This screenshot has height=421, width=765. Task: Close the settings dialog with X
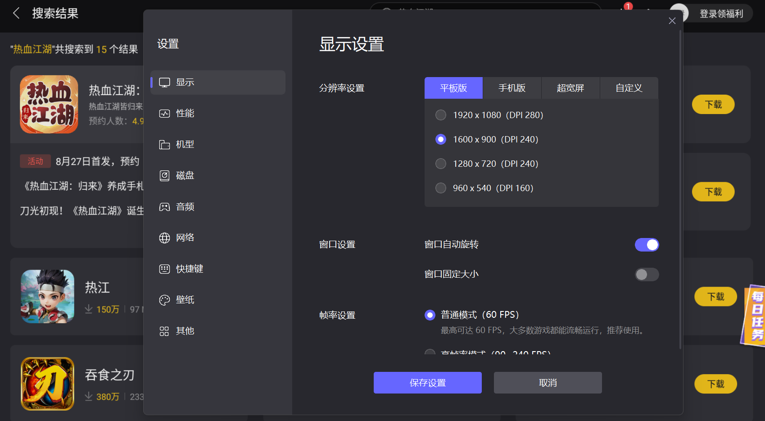[x=672, y=21]
